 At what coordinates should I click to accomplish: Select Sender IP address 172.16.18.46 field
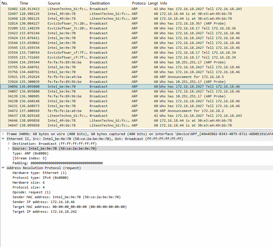click(x=43, y=202)
